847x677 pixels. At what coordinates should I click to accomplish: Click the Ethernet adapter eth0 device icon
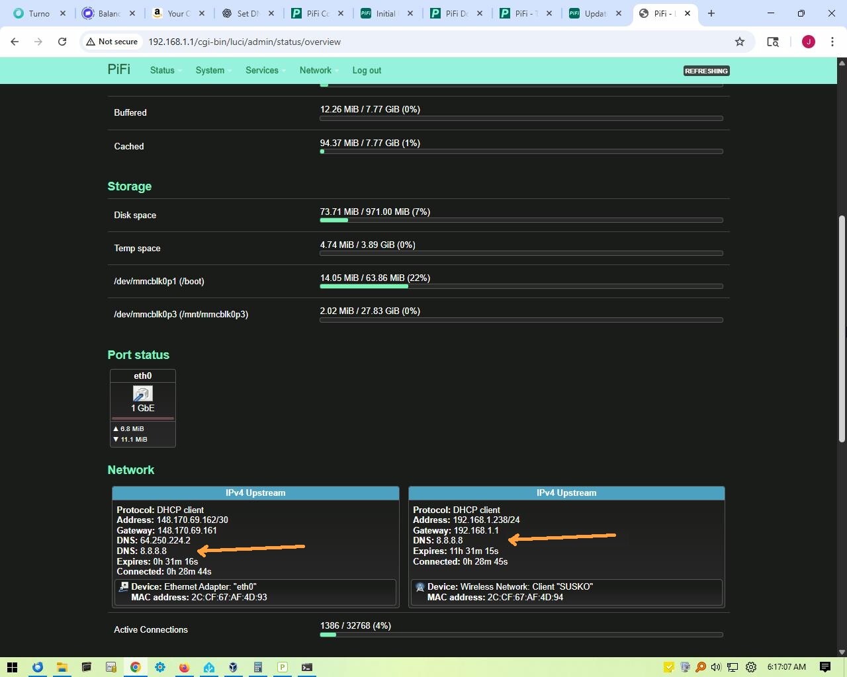point(123,587)
